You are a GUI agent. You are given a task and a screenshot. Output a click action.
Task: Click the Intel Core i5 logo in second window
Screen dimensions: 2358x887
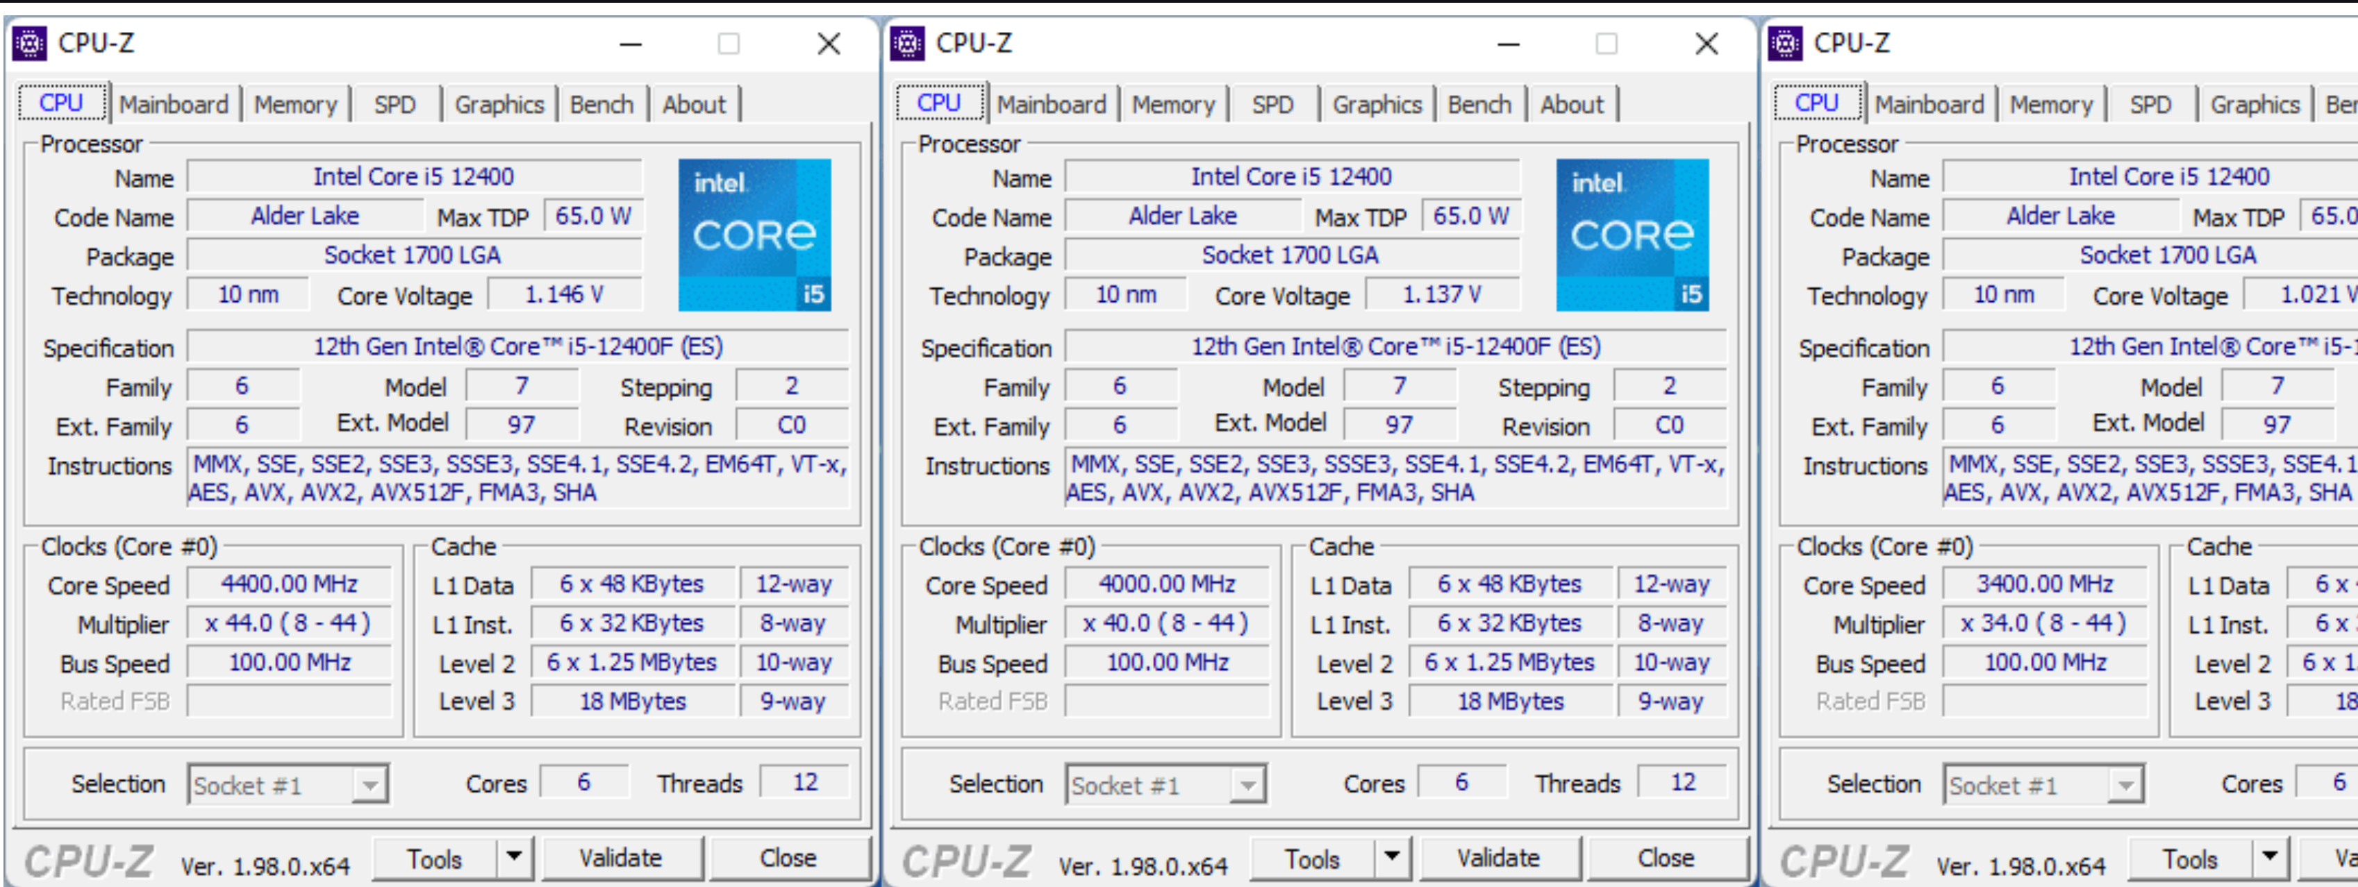click(x=1632, y=235)
